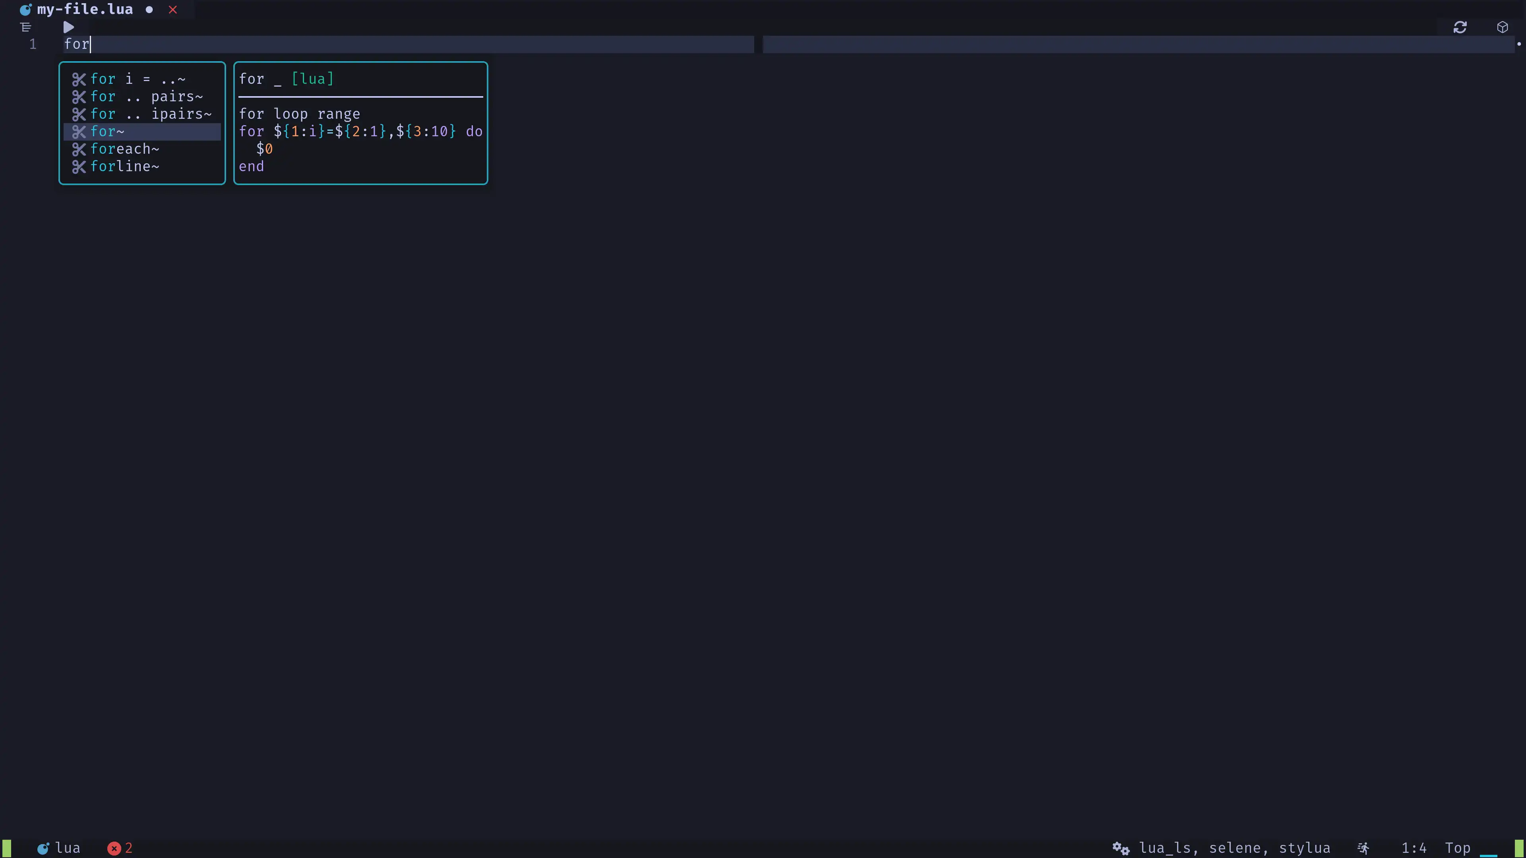The width and height of the screenshot is (1526, 858).
Task: Select highlighted 'for~' completion item
Action: [142, 131]
